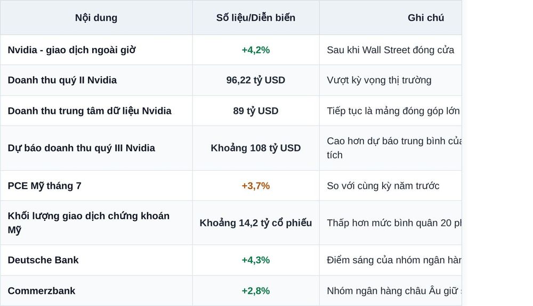
Task: Click the Ghi chú column header
Action: [x=425, y=18]
